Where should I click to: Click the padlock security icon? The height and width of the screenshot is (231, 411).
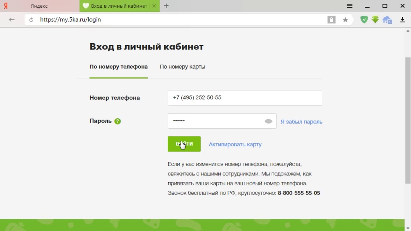[x=331, y=20]
